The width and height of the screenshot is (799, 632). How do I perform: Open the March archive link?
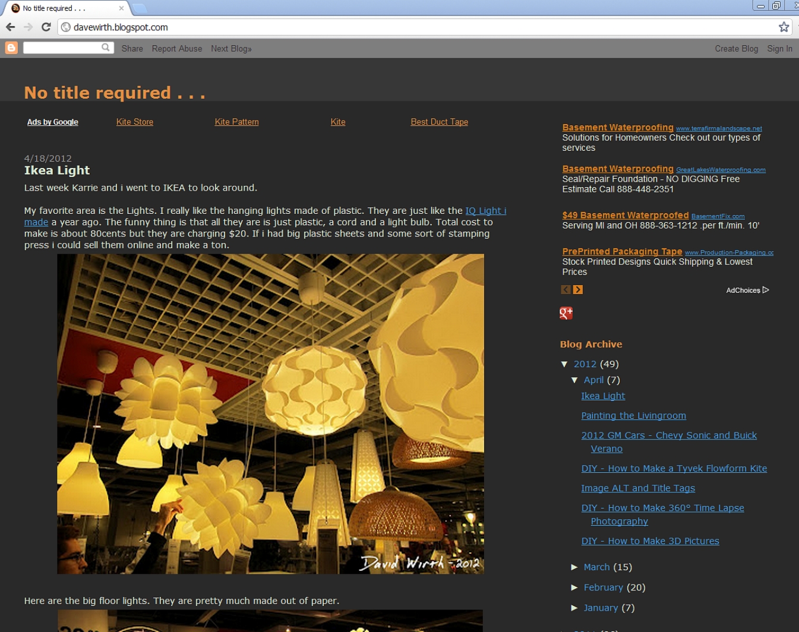click(x=596, y=567)
